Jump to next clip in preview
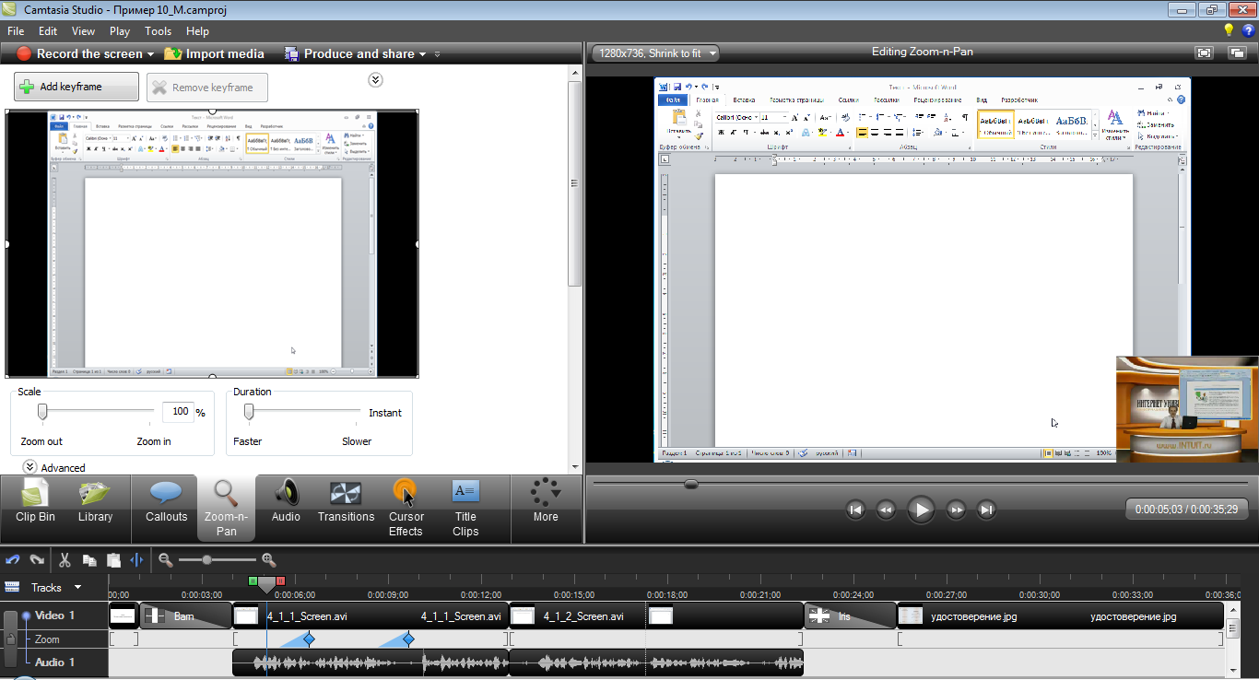This screenshot has height=680, width=1259. [x=986, y=510]
